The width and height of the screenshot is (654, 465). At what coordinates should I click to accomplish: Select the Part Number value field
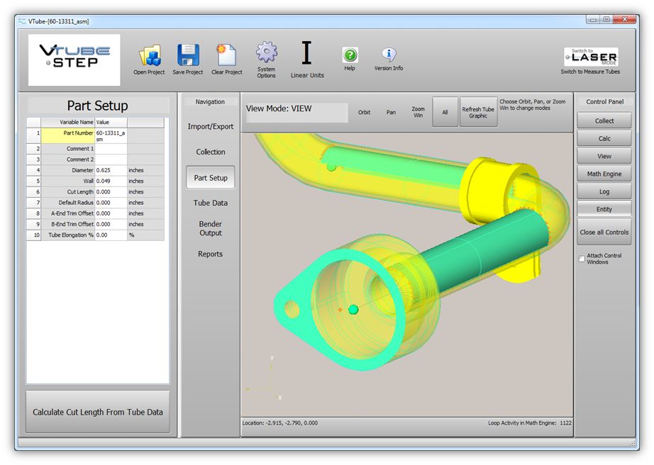(x=111, y=136)
